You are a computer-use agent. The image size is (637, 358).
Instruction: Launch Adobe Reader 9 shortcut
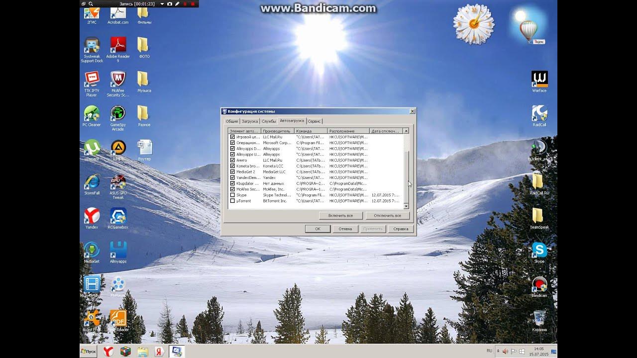[118, 49]
